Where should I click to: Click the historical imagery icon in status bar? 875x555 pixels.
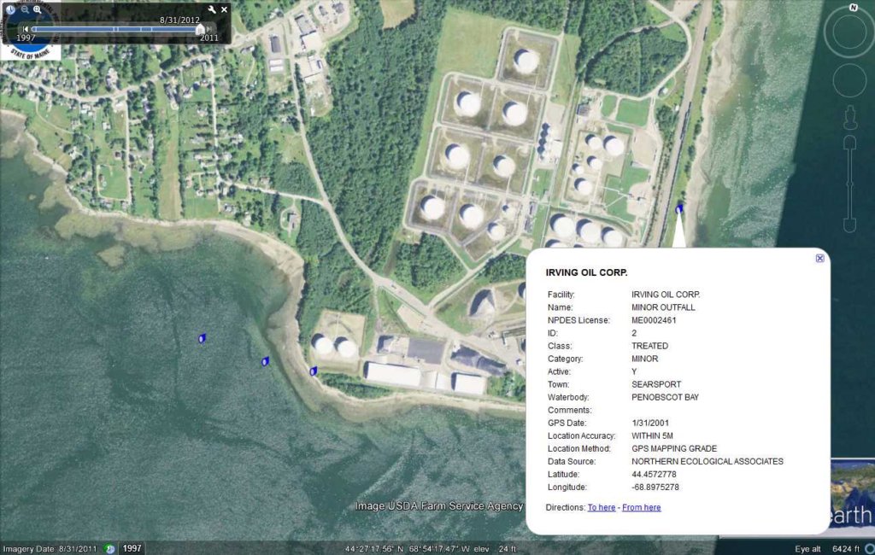(110, 549)
